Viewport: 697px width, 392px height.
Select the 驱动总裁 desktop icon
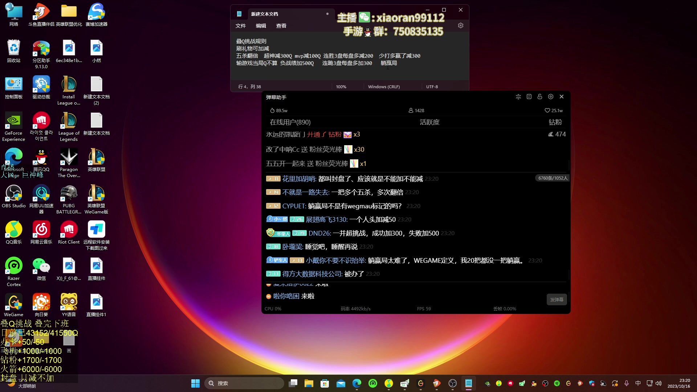tap(41, 87)
